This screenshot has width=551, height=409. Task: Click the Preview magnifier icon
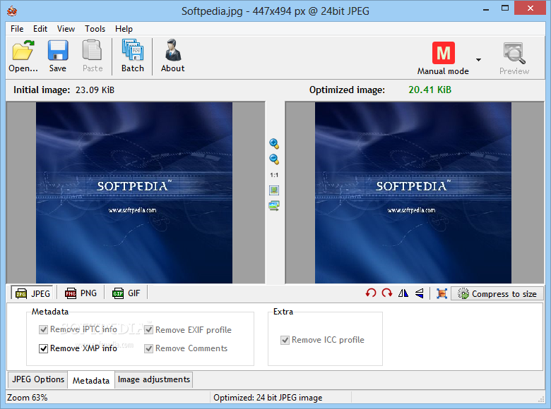(x=514, y=54)
